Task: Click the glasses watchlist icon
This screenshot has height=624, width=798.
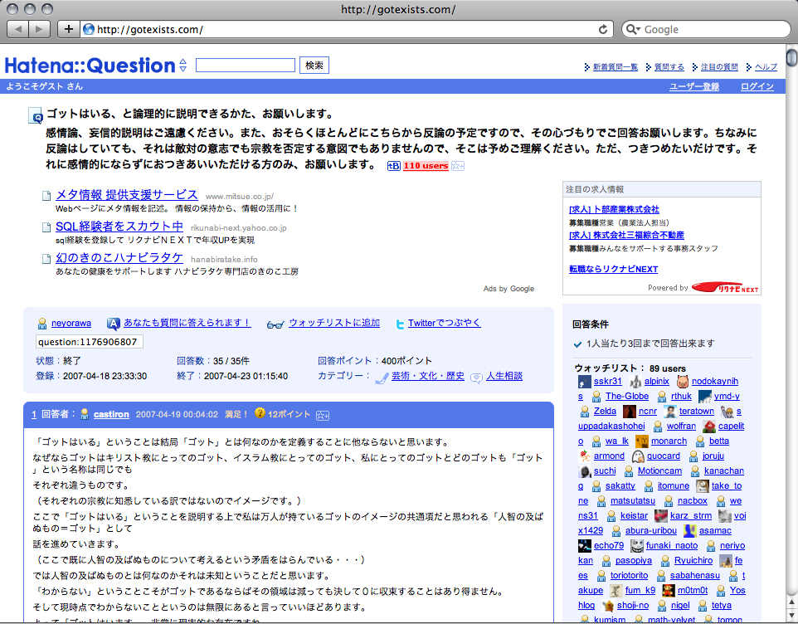Action: tap(275, 324)
